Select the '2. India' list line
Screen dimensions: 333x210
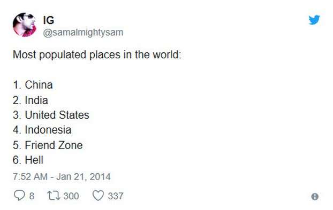tap(31, 100)
